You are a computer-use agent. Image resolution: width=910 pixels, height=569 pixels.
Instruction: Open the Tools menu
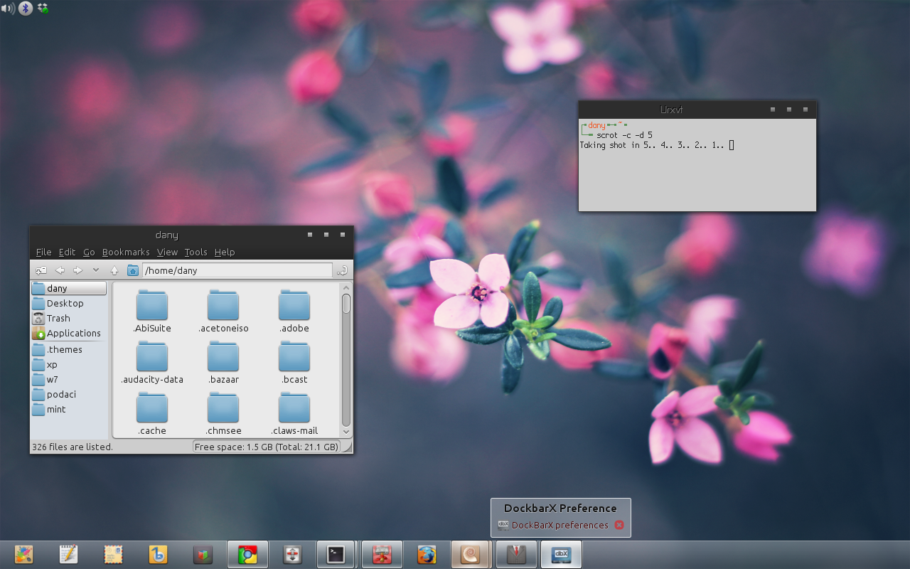click(196, 252)
